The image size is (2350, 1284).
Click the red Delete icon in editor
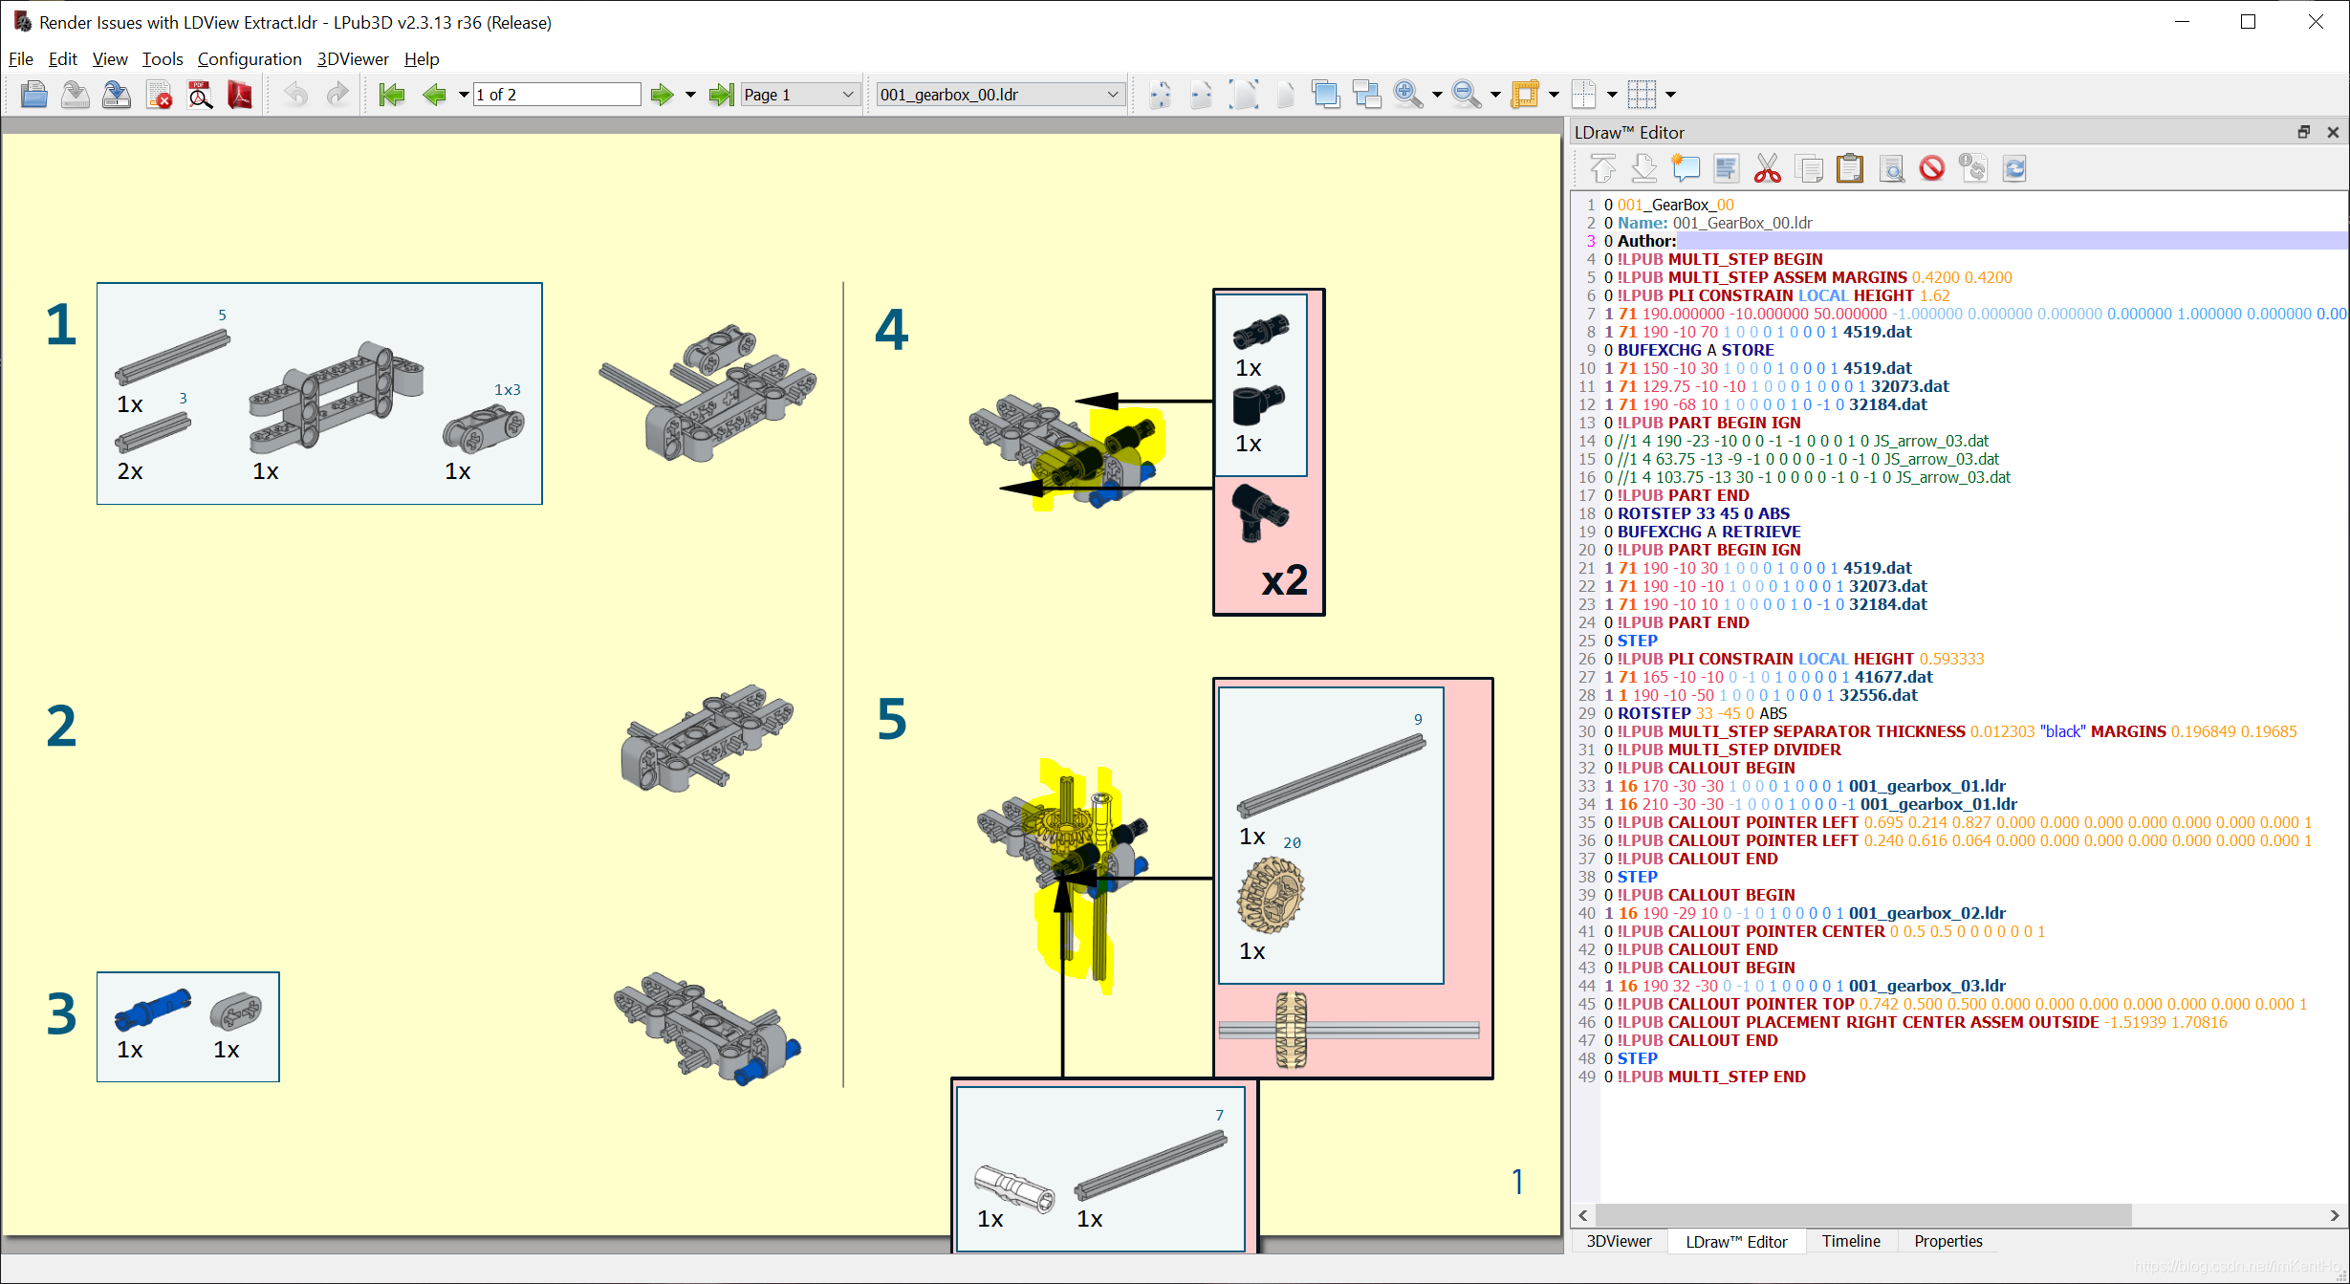[x=1931, y=169]
